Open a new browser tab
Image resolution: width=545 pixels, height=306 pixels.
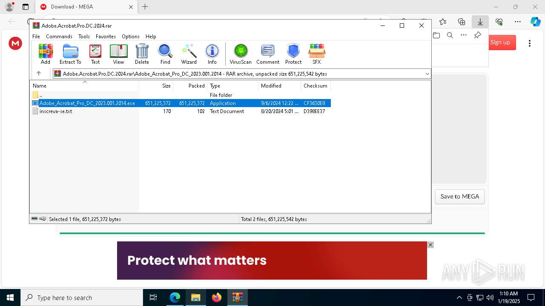pyautogui.click(x=145, y=7)
